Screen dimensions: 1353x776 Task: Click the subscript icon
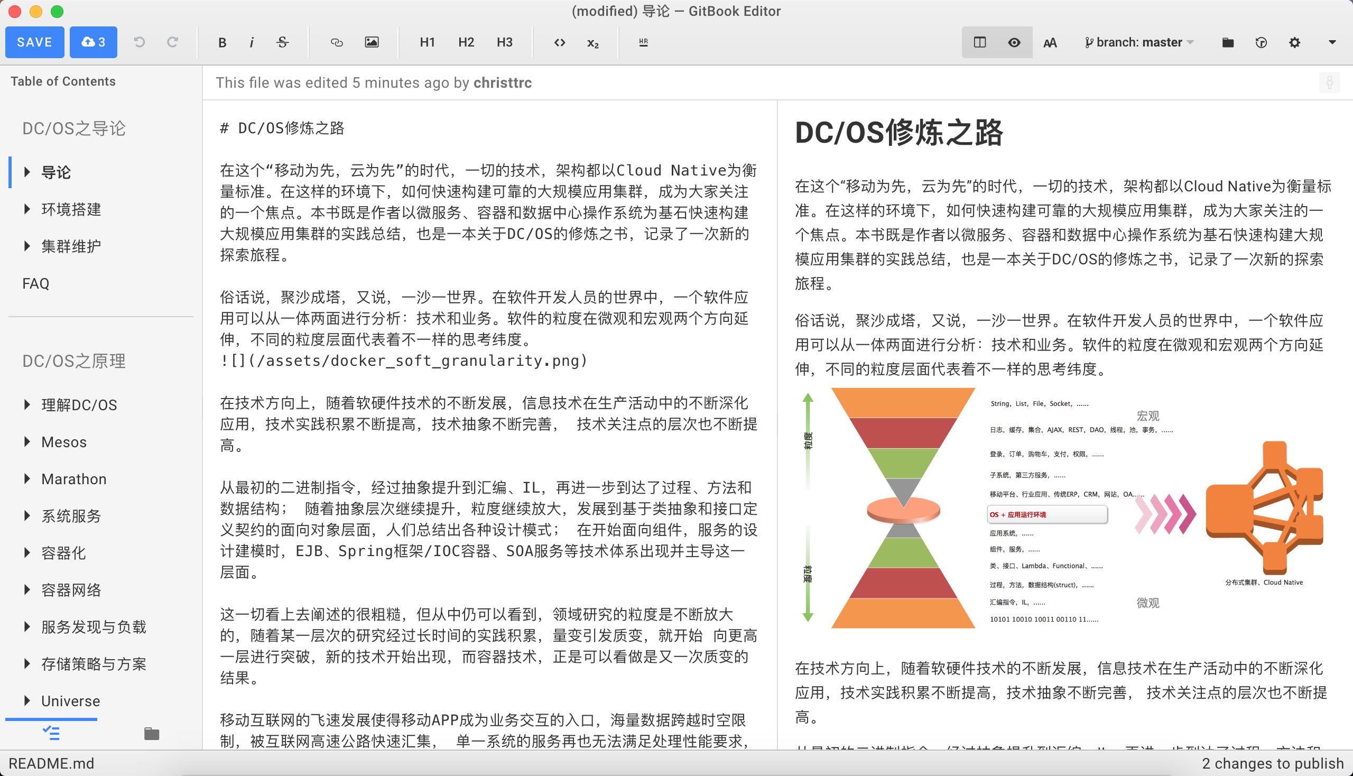point(592,43)
